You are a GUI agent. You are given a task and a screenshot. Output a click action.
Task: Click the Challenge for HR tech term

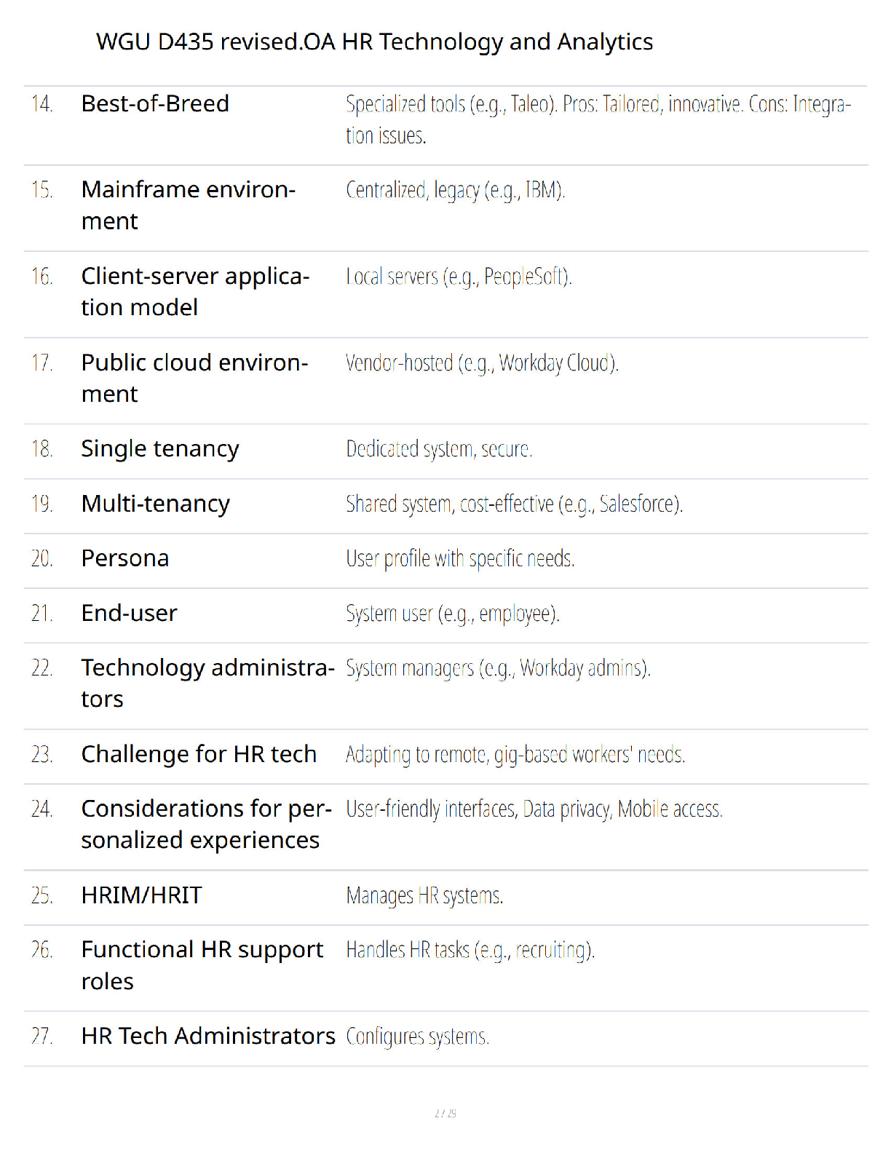[x=199, y=754]
